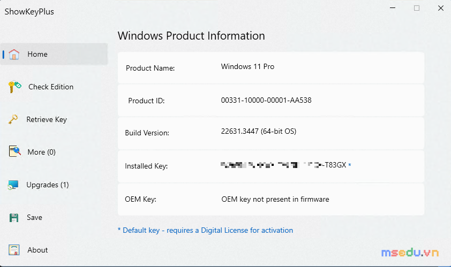Click the Product ID: label
Screen dimensions: 451x267
146,101
